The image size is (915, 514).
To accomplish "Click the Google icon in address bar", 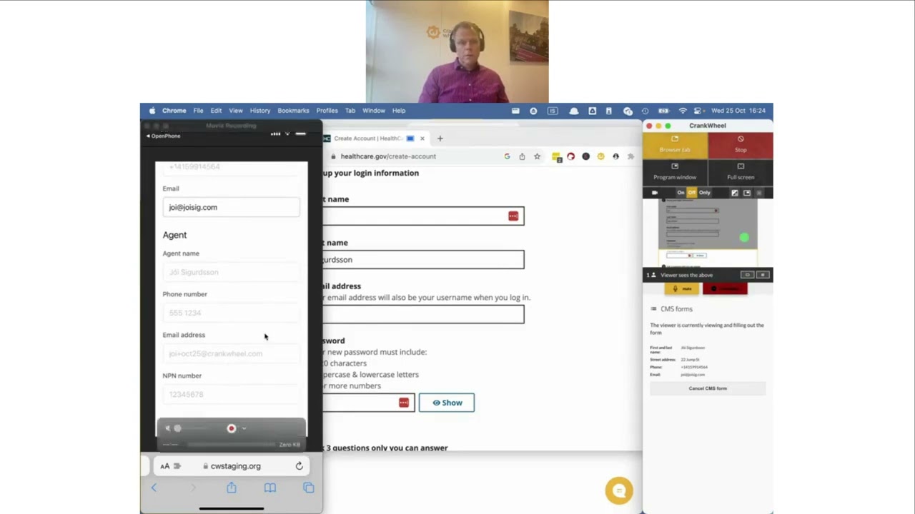I will pos(507,156).
